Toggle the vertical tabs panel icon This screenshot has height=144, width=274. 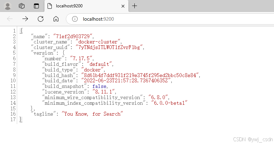(x=36, y=6)
